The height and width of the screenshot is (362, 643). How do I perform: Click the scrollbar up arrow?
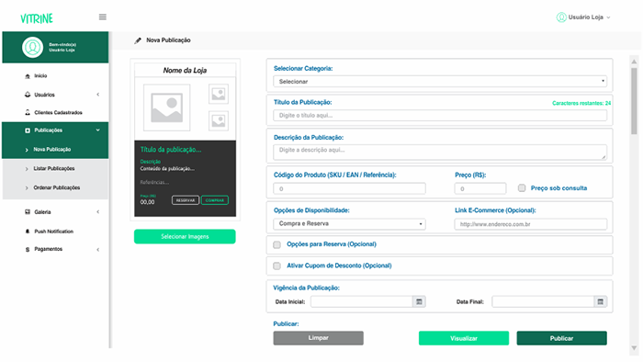click(634, 62)
